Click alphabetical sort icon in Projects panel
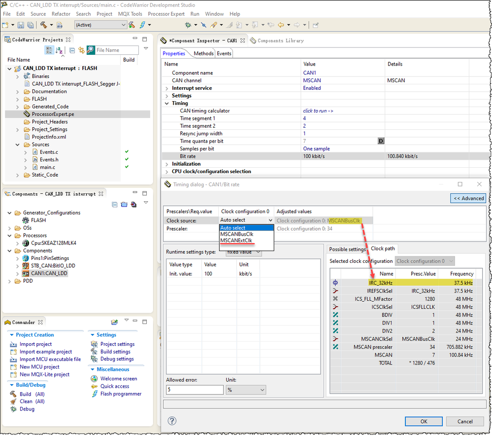This screenshot has height=436, width=492. click(x=59, y=50)
